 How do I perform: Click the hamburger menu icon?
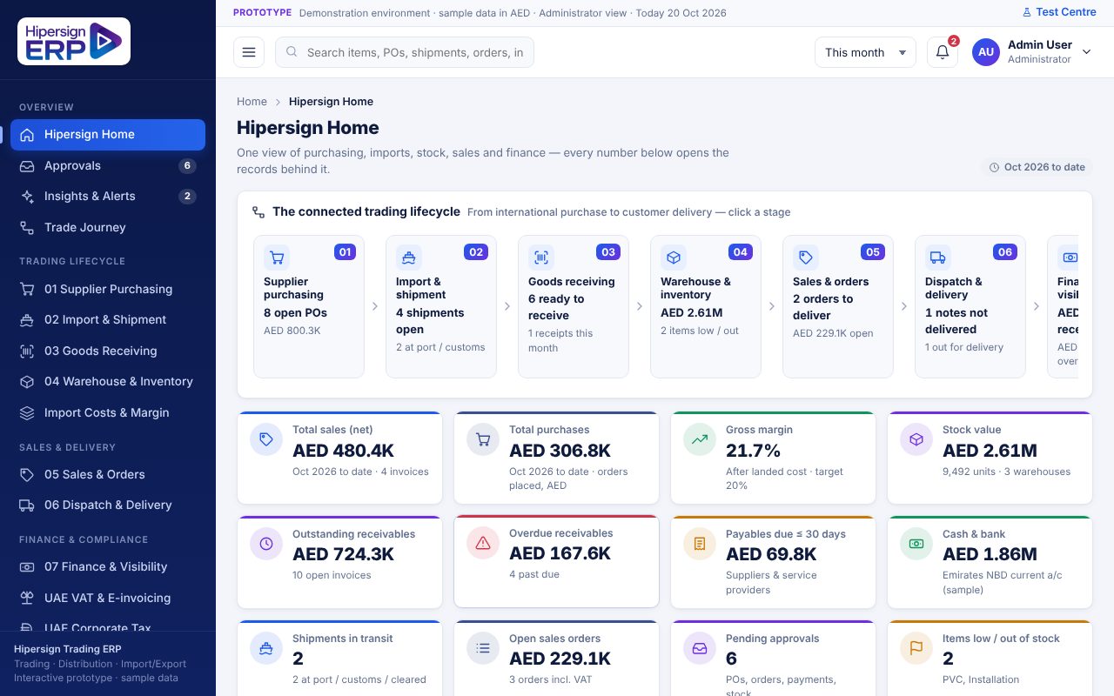[249, 52]
